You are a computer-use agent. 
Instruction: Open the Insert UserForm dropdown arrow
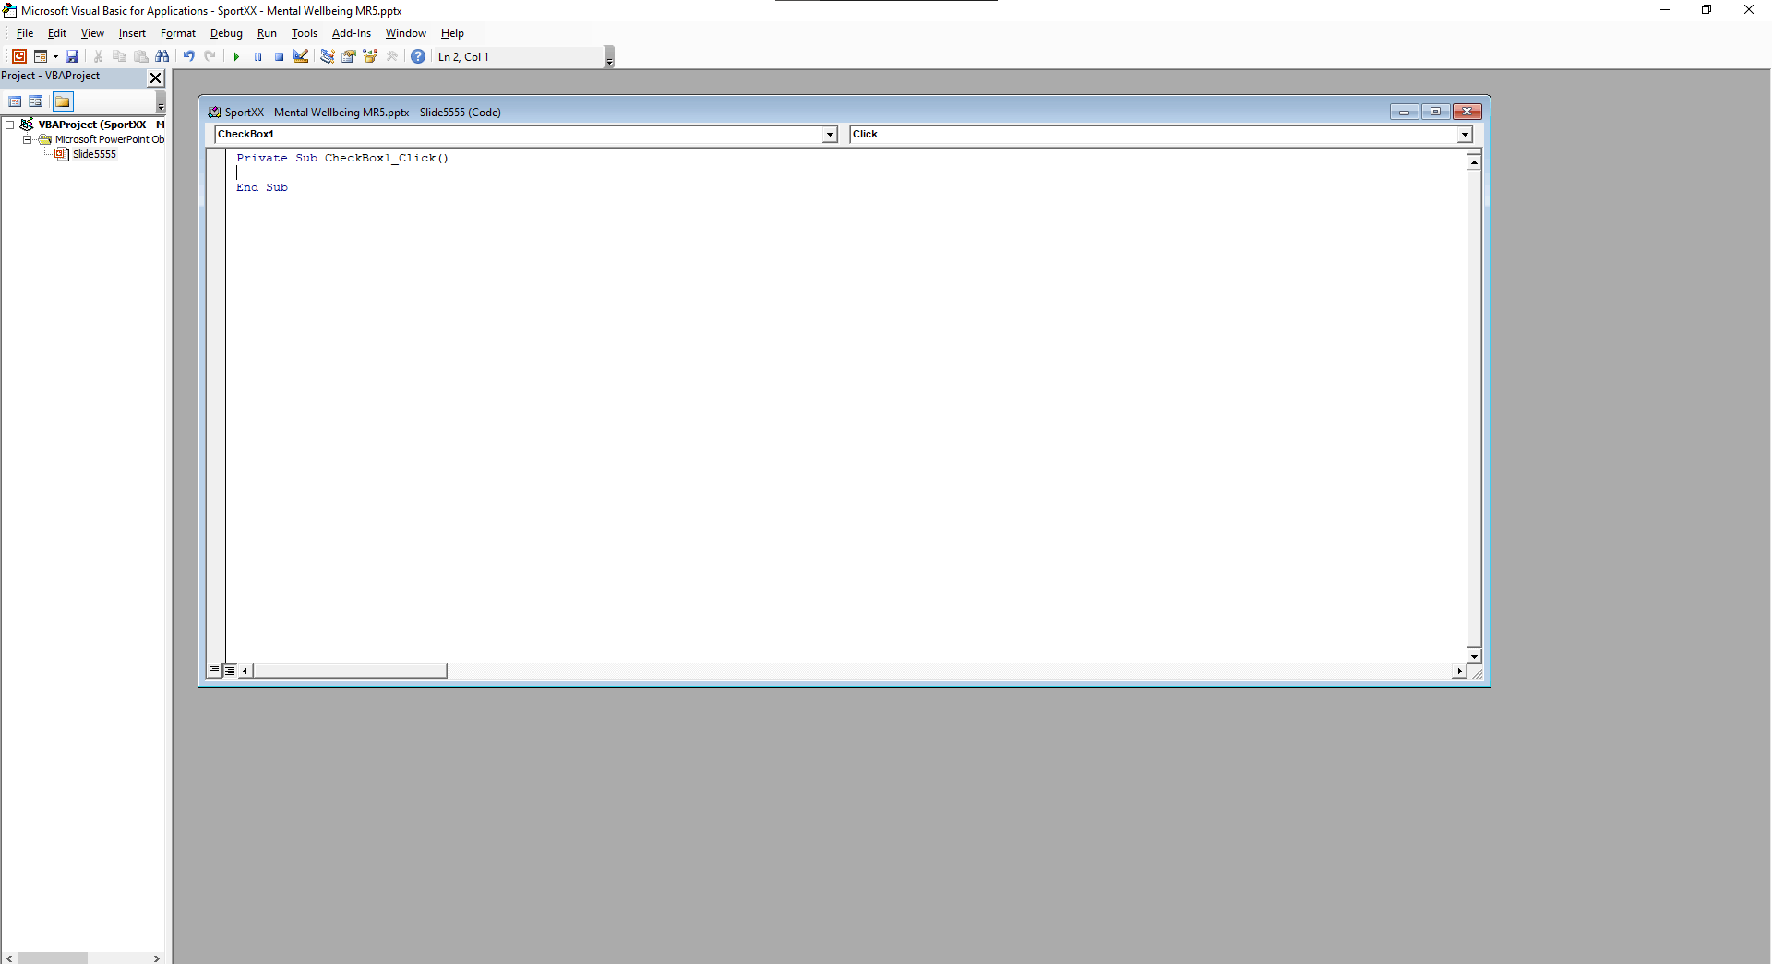click(x=55, y=56)
